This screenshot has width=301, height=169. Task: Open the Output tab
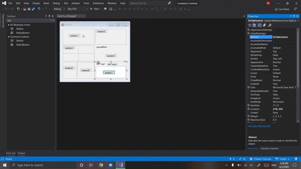point(21,153)
